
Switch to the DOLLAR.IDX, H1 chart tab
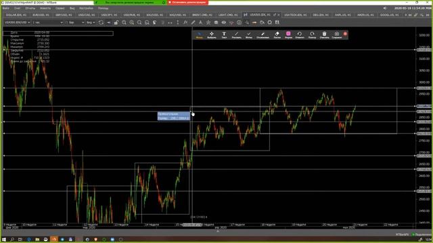click(16, 15)
